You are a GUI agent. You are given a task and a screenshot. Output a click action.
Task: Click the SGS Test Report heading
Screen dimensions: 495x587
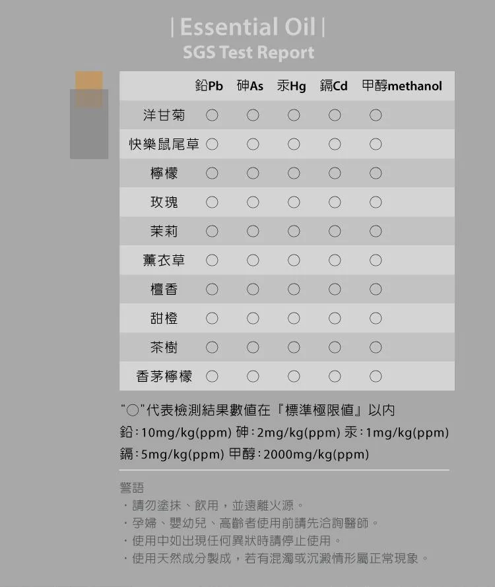tap(248, 53)
